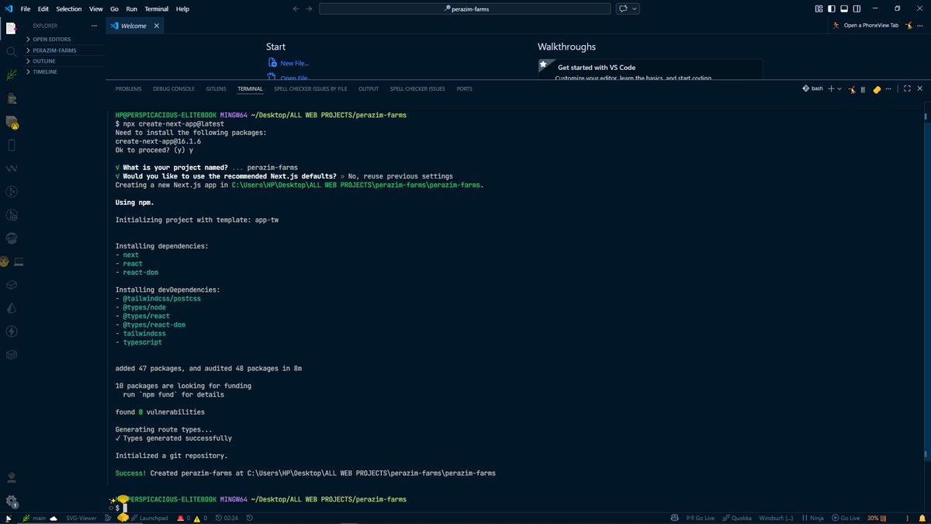931x524 pixels.
Task: Switch to SPELL CHECKER ISSUES BY FILE tab
Action: coord(310,89)
